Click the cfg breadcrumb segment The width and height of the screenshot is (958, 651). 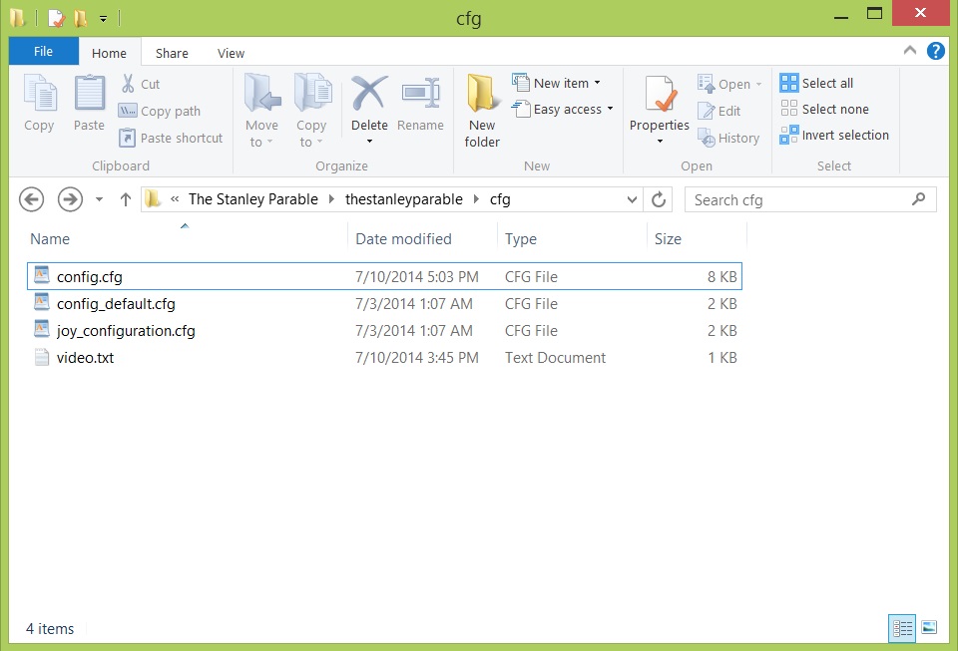pyautogui.click(x=500, y=199)
